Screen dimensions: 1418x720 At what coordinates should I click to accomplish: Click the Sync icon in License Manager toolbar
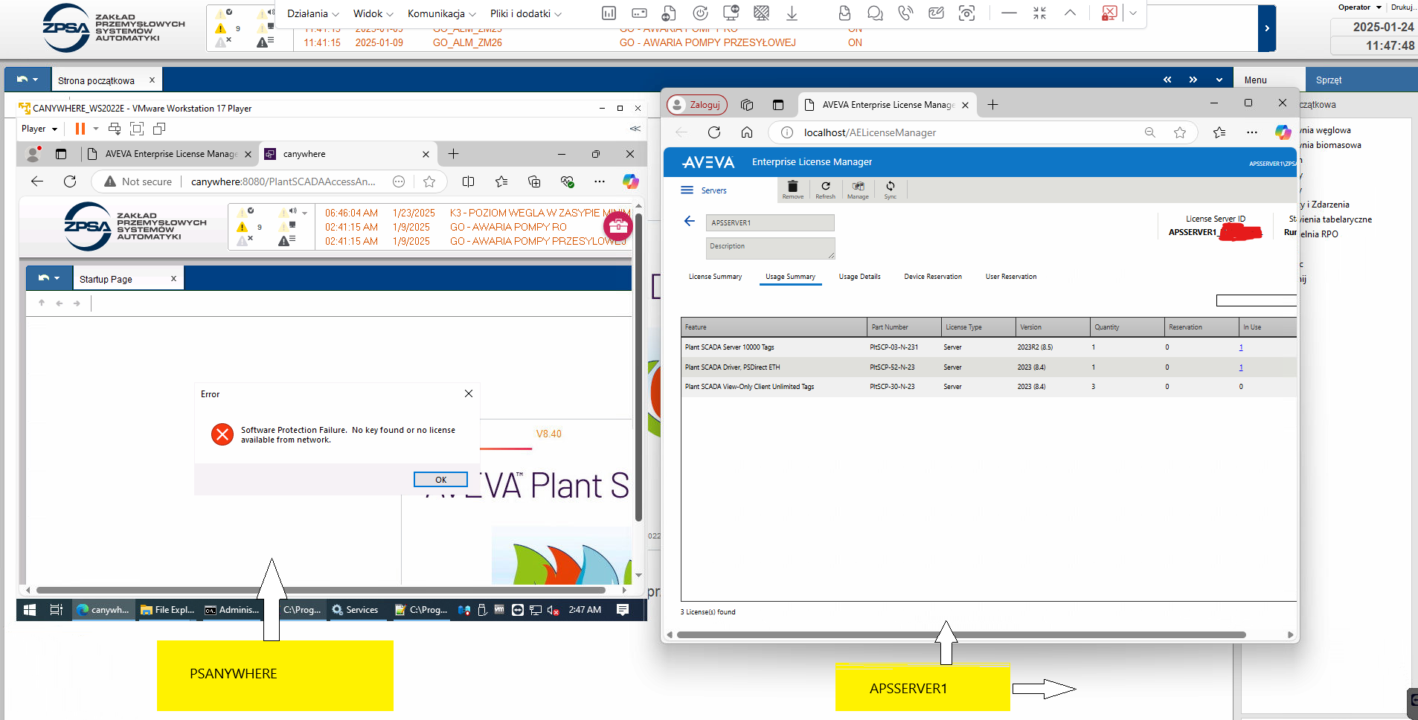[890, 190]
